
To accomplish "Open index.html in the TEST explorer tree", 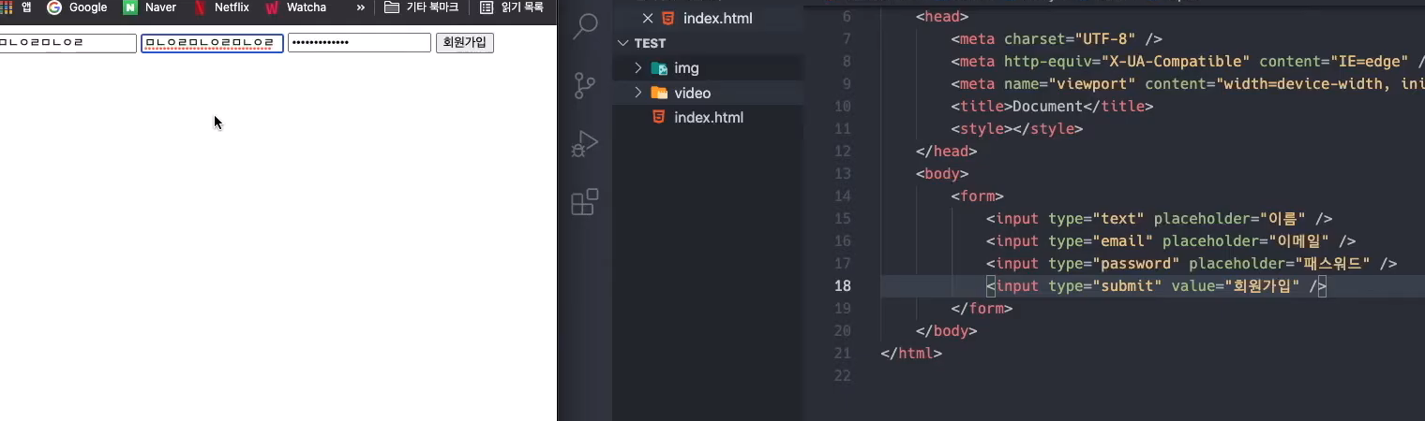I will click(x=708, y=117).
